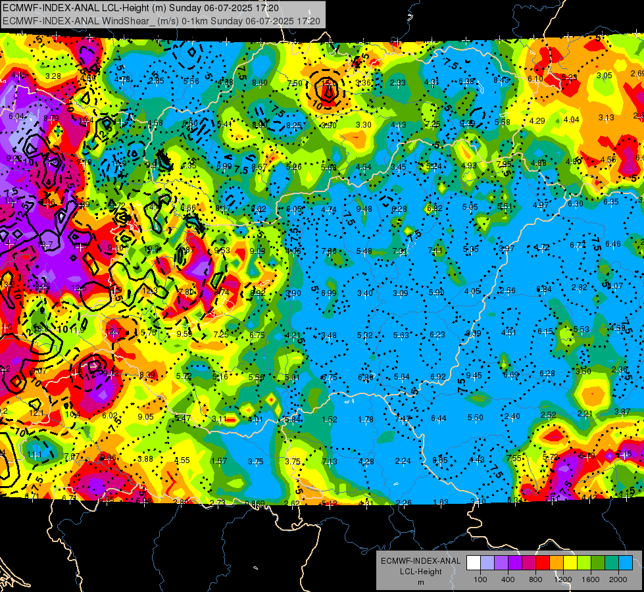The image size is (644, 592).
Task: Click the 1600 tick label on the legend
Action: click(591, 580)
